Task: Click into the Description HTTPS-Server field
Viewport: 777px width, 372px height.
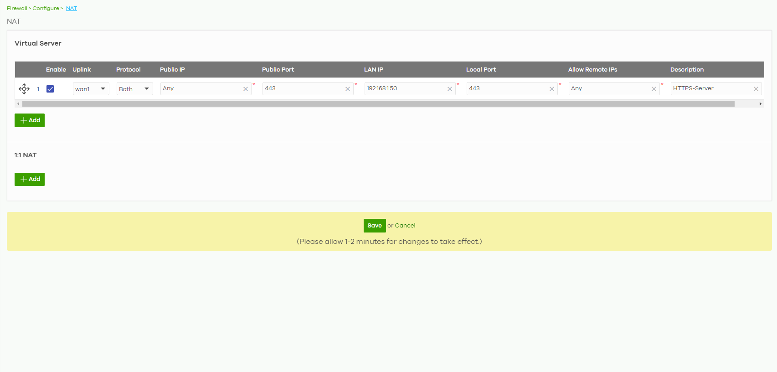Action: pos(710,88)
